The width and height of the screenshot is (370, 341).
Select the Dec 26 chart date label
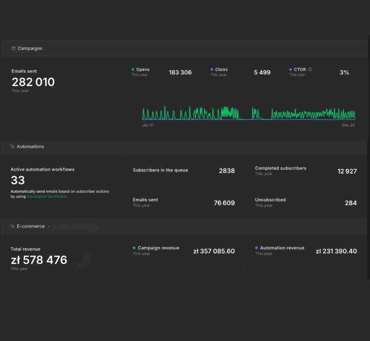click(x=348, y=125)
